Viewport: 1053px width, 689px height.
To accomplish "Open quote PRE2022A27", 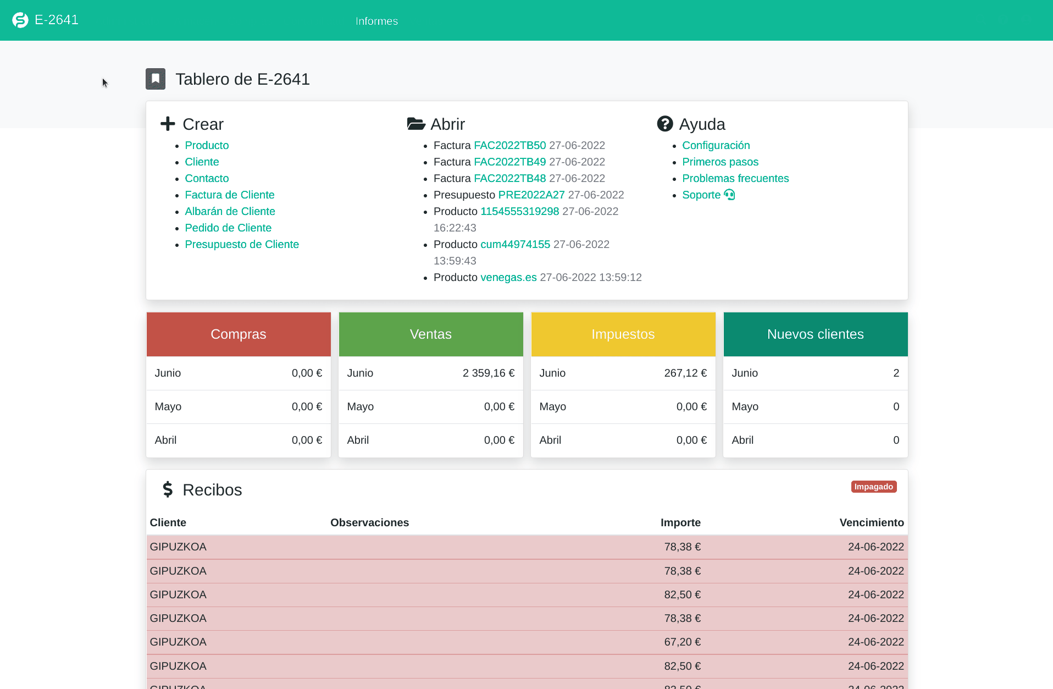I will click(x=531, y=195).
